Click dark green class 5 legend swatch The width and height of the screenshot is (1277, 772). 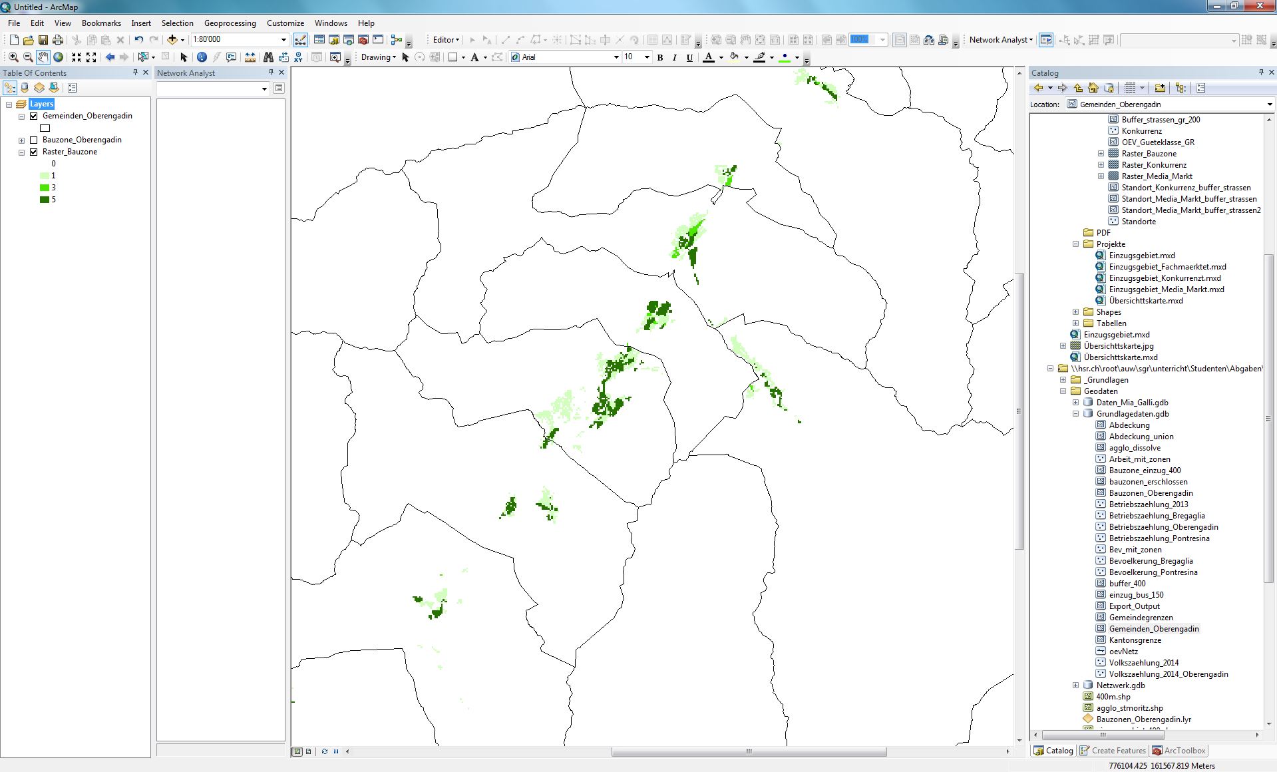coord(45,200)
